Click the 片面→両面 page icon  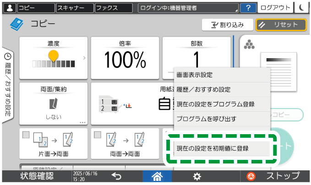pyautogui.click(x=53, y=140)
